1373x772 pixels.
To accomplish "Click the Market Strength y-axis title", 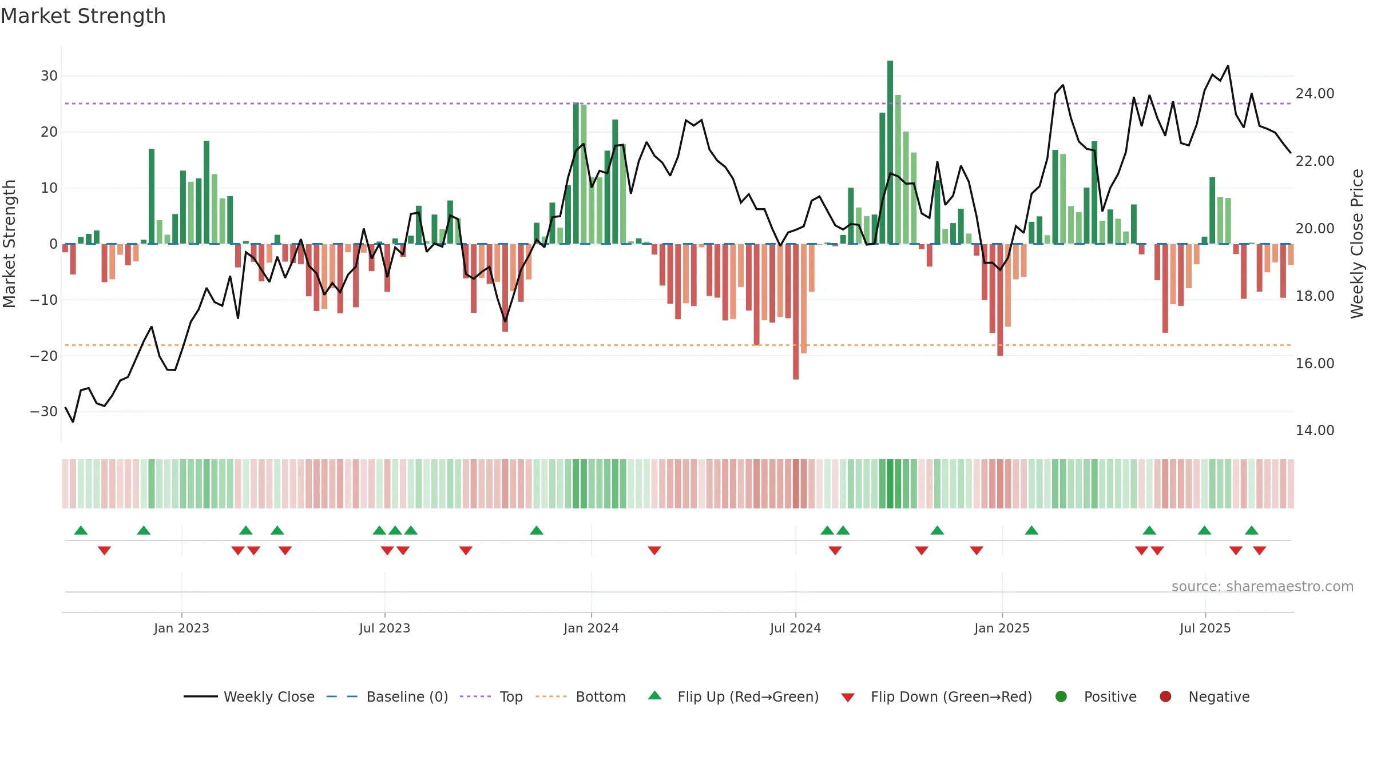I will click(9, 244).
